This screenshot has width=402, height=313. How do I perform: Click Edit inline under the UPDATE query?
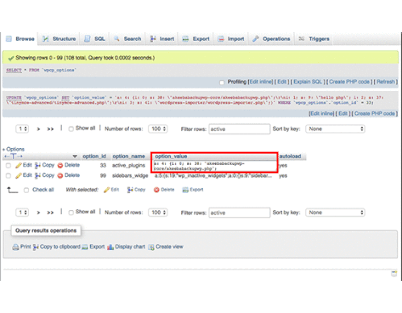pos(321,113)
